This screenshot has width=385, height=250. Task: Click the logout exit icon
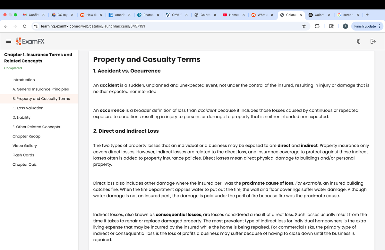click(x=373, y=41)
